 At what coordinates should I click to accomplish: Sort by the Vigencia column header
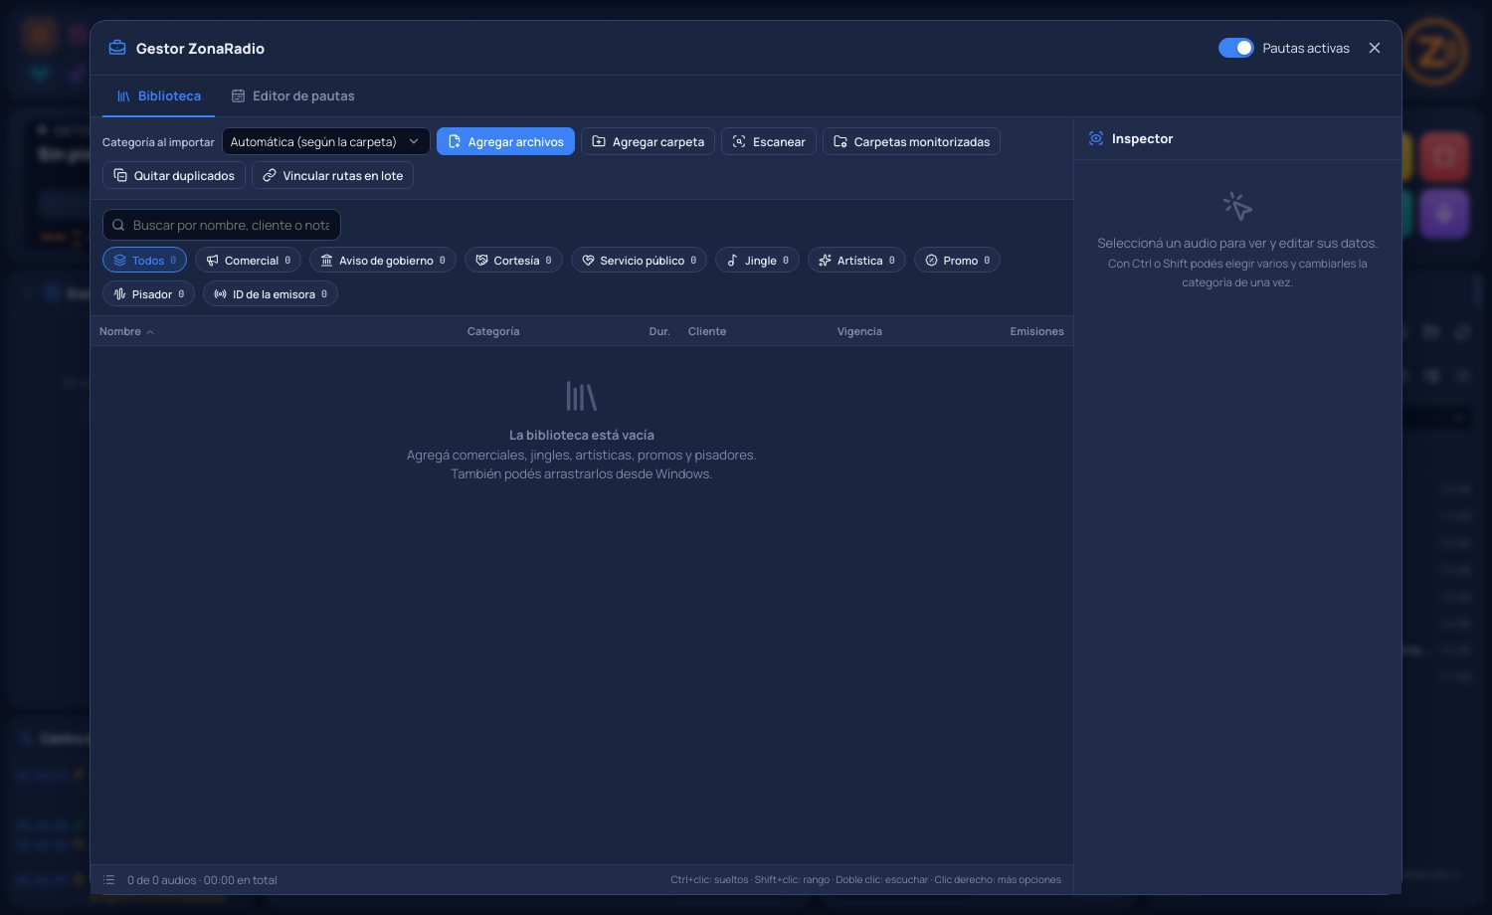(x=859, y=331)
